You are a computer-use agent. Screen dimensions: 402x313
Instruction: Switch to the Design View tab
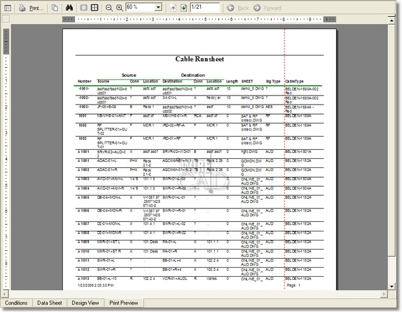tap(85, 303)
